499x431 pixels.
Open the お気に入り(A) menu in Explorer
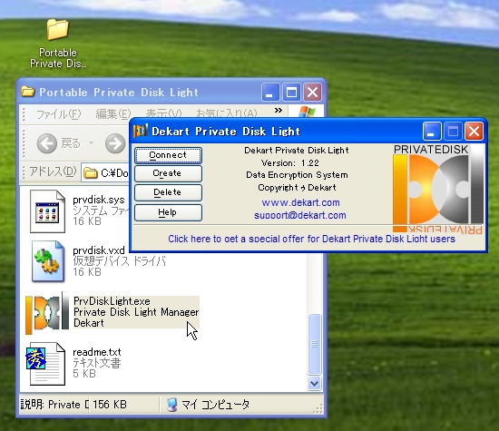coord(226,113)
